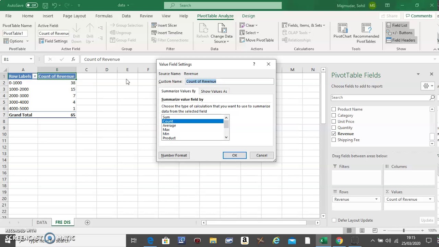Open the PivotTable Options dropdown
Image resolution: width=439 pixels, height=247 pixels.
pos(16,41)
